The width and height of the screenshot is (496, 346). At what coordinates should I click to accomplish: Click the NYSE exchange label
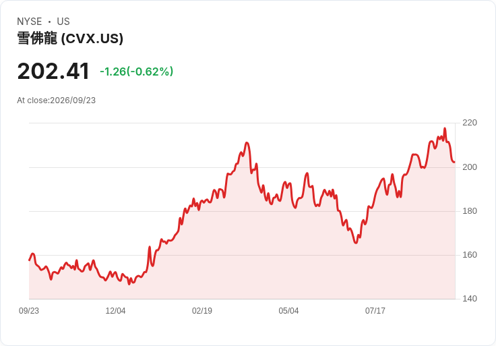pyautogui.click(x=30, y=22)
